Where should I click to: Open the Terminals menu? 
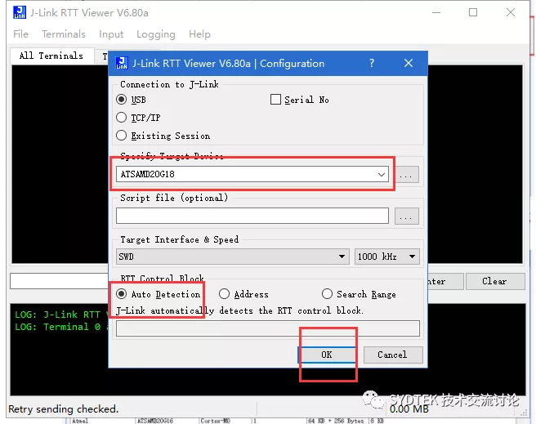[x=64, y=34]
